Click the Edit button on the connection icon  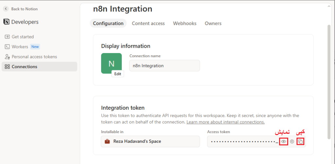click(x=118, y=74)
